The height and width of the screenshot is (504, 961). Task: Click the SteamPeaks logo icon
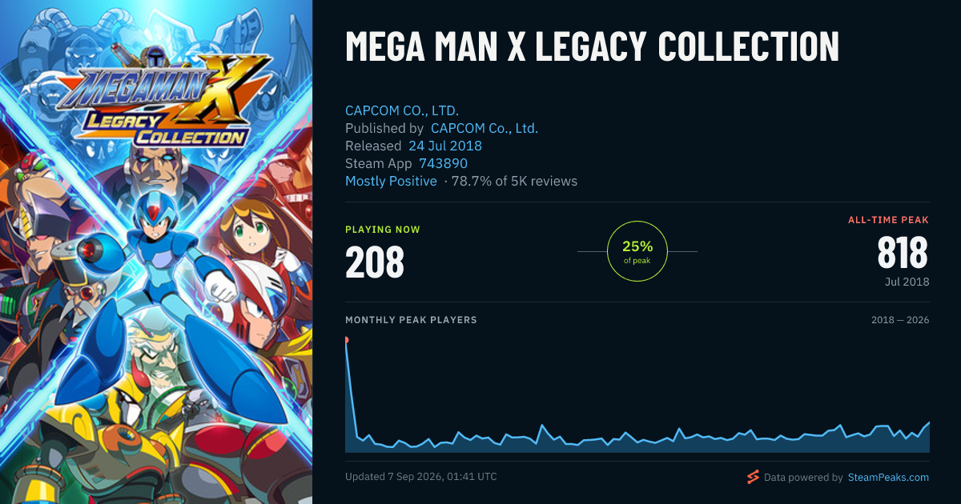point(753,477)
